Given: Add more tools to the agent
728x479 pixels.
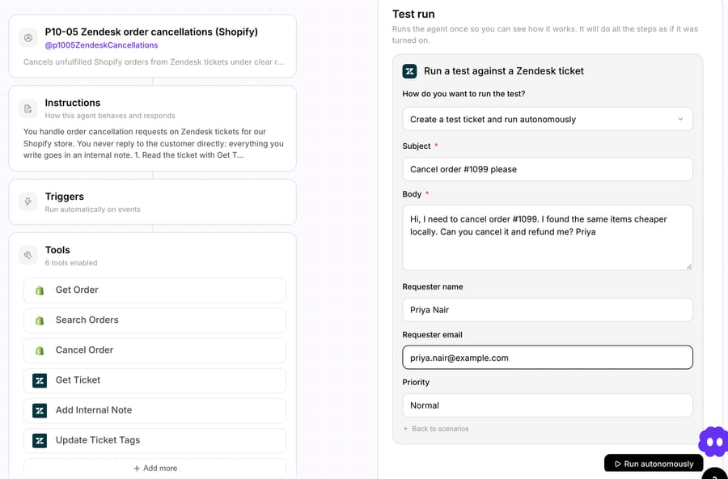Looking at the screenshot, I should coord(155,468).
